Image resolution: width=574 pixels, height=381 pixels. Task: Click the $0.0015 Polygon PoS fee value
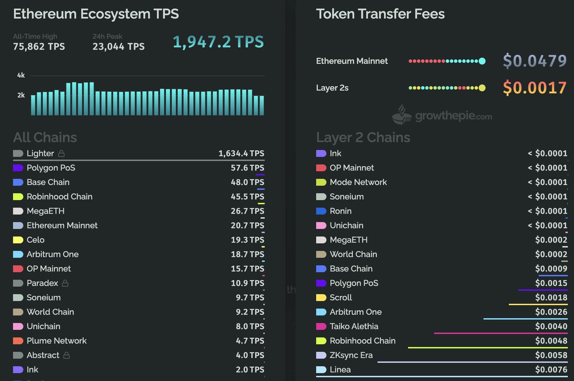tap(551, 283)
